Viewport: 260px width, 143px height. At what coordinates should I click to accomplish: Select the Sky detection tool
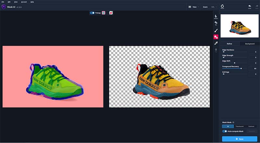(x=216, y=23)
